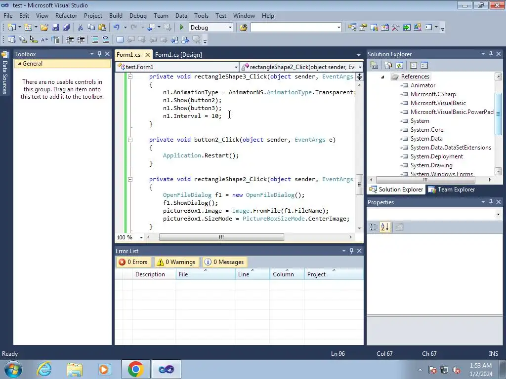Click the Save All toolbar icon
506x379 pixels.
(x=66, y=28)
